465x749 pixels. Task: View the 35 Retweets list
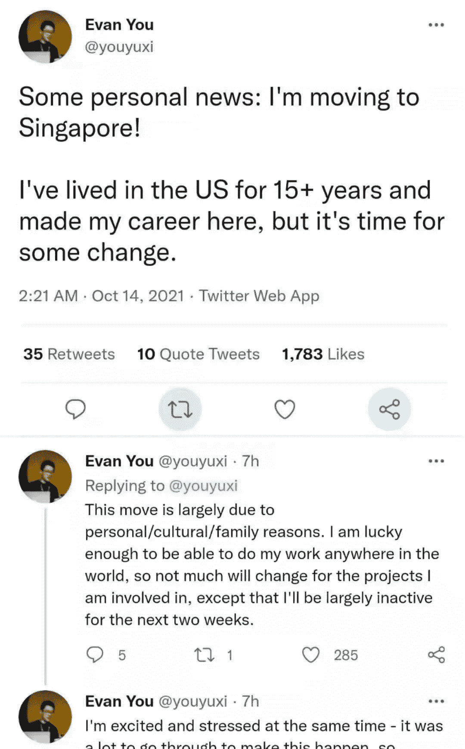pyautogui.click(x=69, y=354)
